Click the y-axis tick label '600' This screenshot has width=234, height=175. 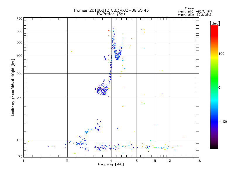19,31
